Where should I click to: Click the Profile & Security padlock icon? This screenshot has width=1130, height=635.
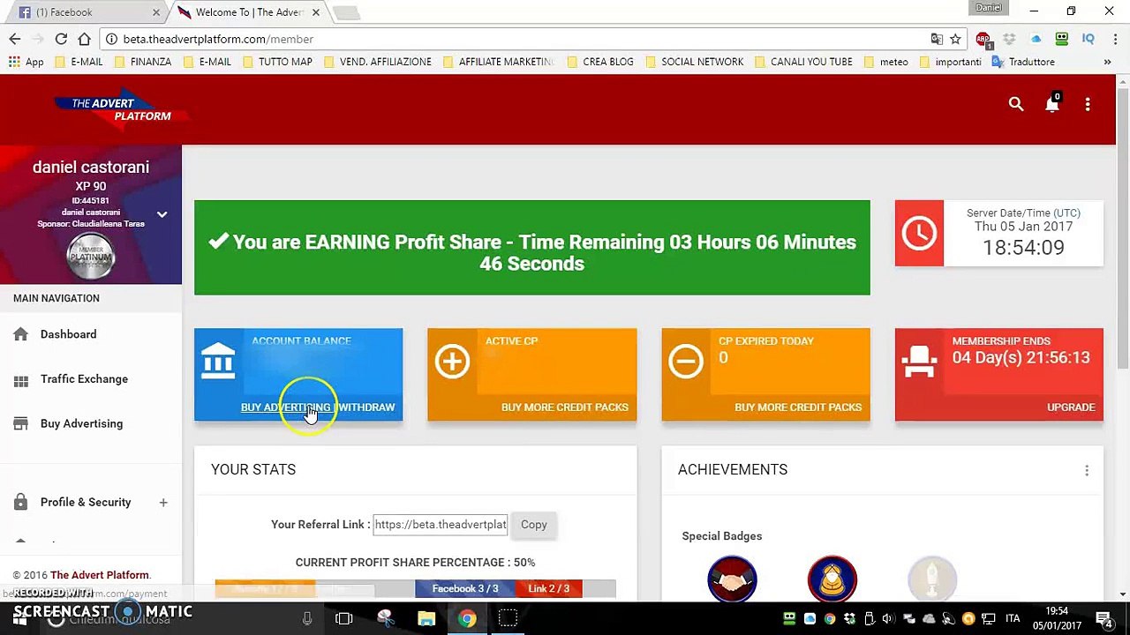tap(20, 503)
